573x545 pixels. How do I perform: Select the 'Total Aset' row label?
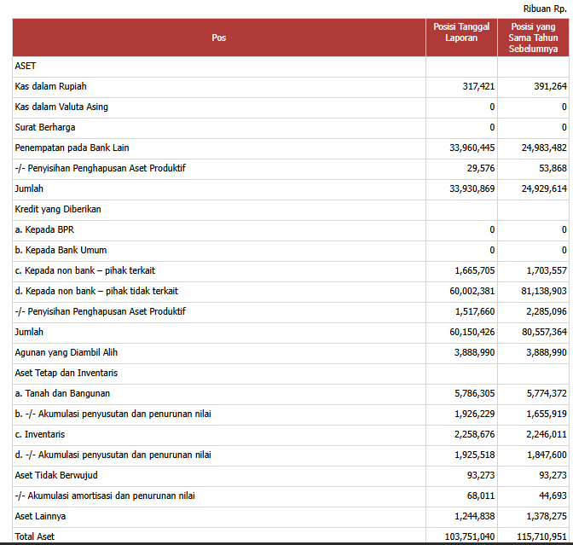coord(35,536)
